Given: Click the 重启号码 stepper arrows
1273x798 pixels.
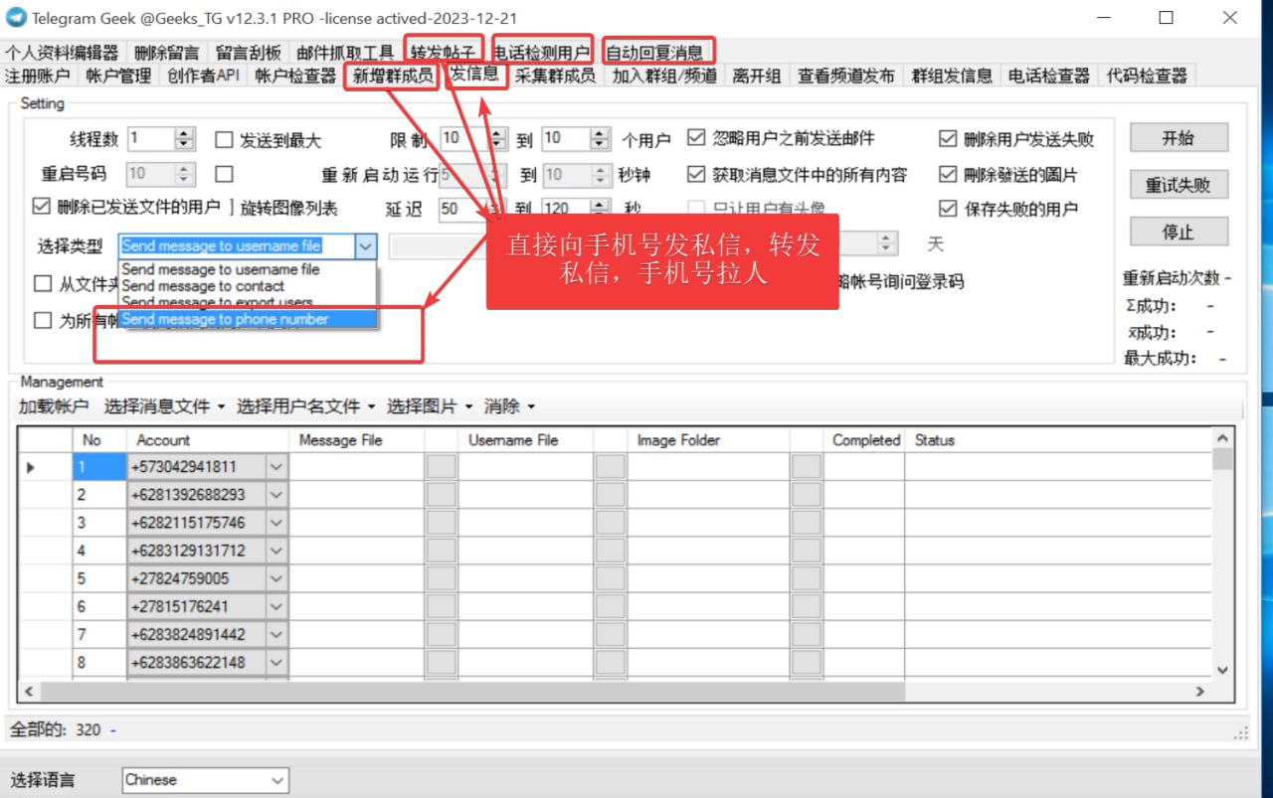Looking at the screenshot, I should coord(184,174).
